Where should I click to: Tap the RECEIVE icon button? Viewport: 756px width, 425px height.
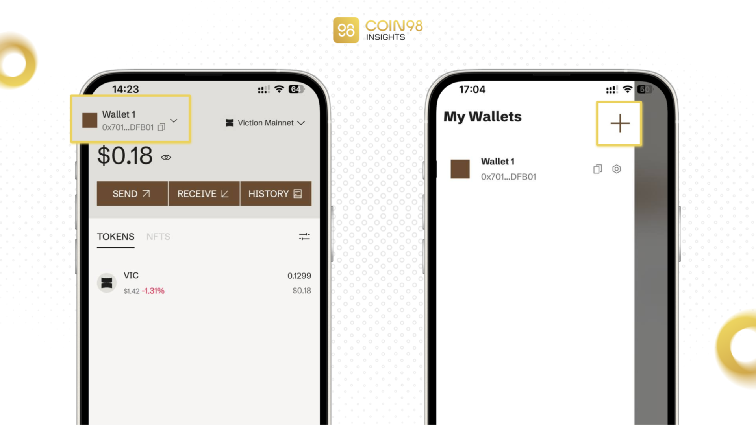[203, 193]
